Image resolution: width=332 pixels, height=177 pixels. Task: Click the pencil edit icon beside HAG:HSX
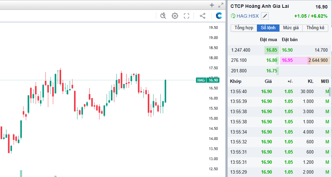(x=265, y=16)
